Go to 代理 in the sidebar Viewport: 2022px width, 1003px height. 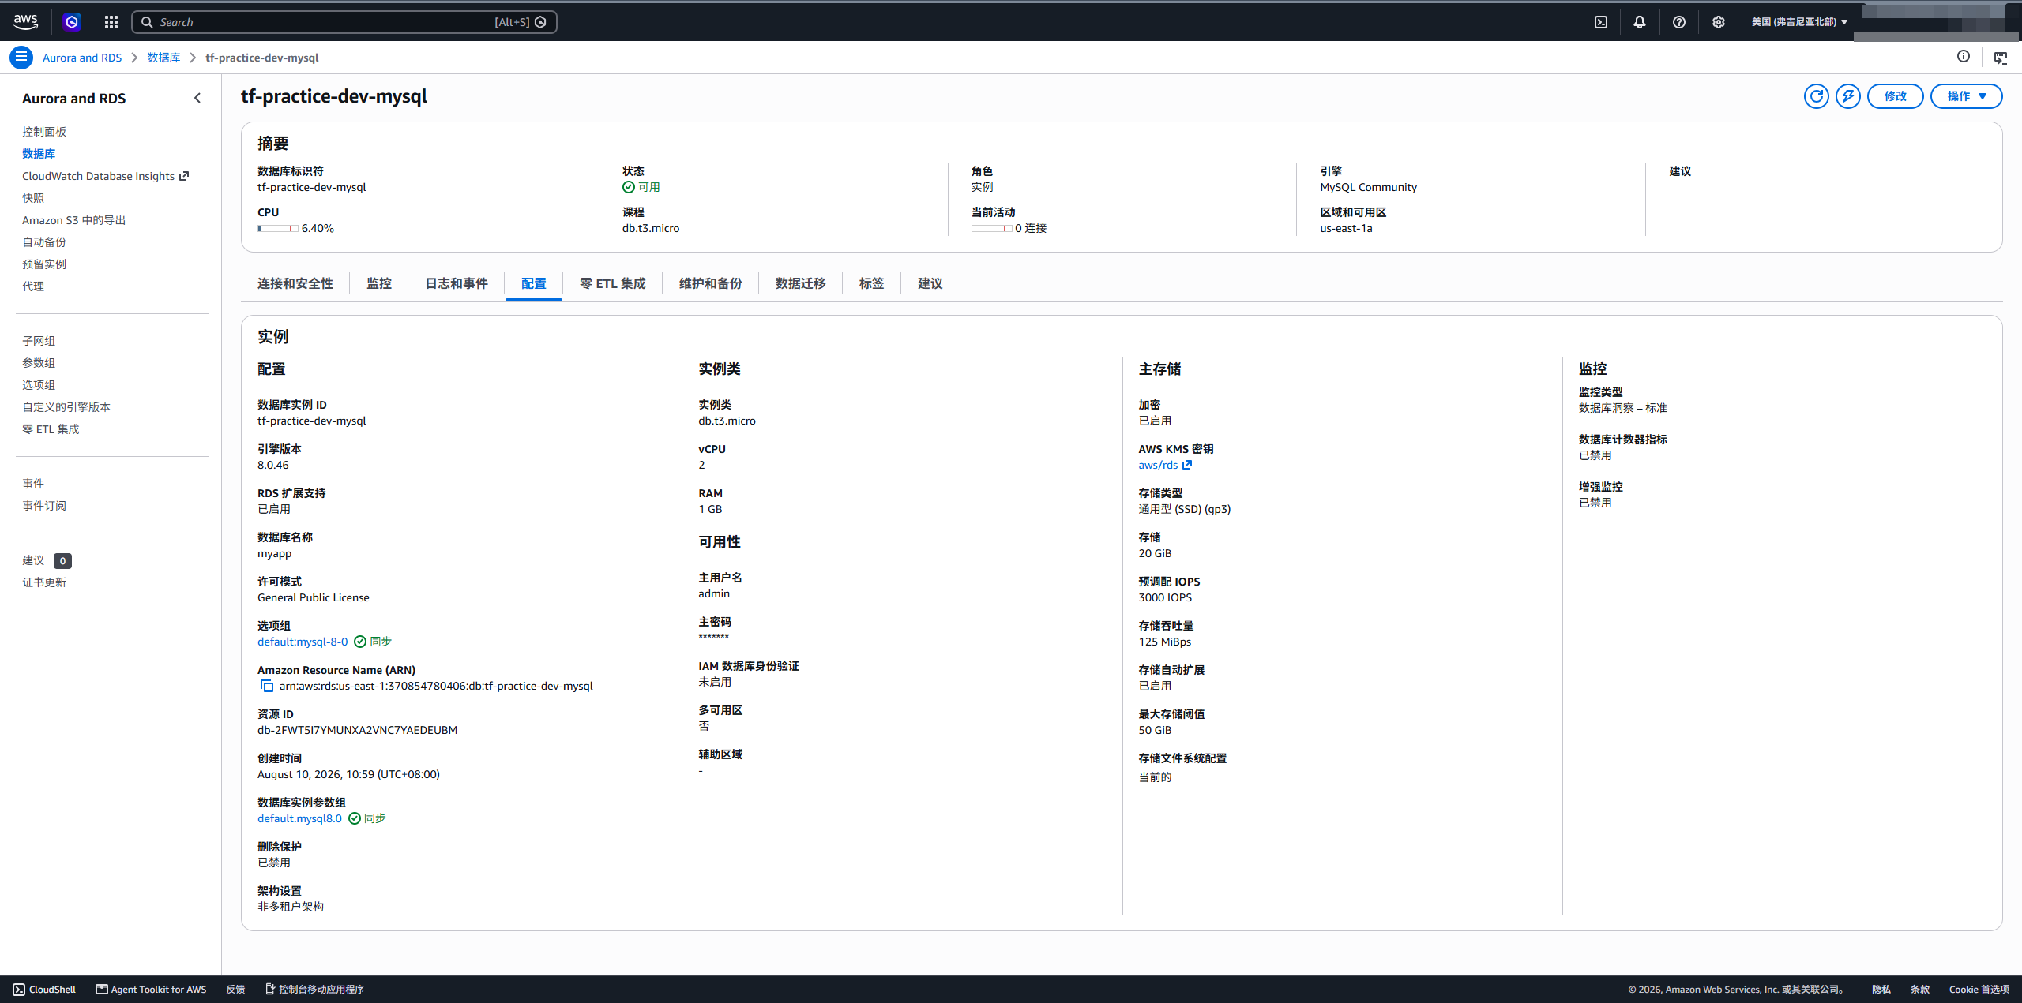click(33, 286)
